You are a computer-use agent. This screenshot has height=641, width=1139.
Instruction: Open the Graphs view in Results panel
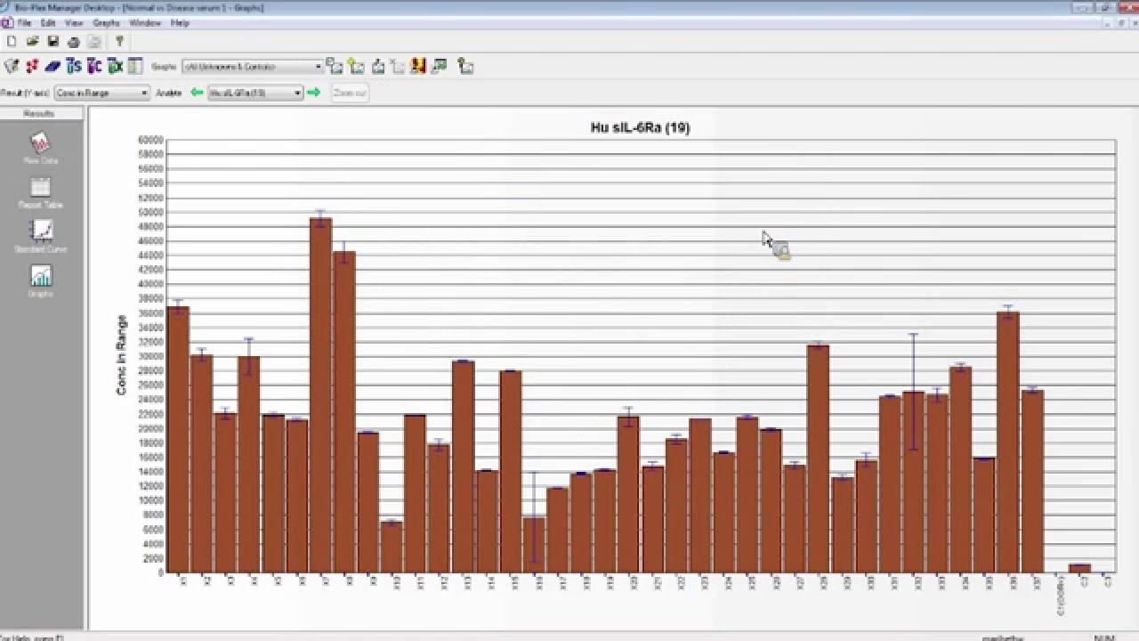(41, 280)
